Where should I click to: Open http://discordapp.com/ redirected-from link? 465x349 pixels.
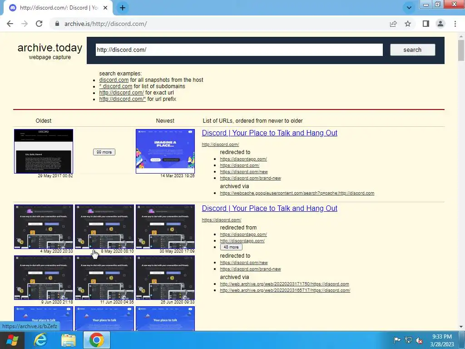[x=242, y=241]
